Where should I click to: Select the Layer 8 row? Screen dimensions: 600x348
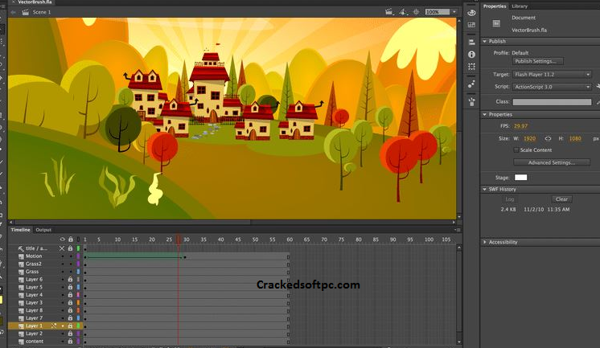pos(45,310)
